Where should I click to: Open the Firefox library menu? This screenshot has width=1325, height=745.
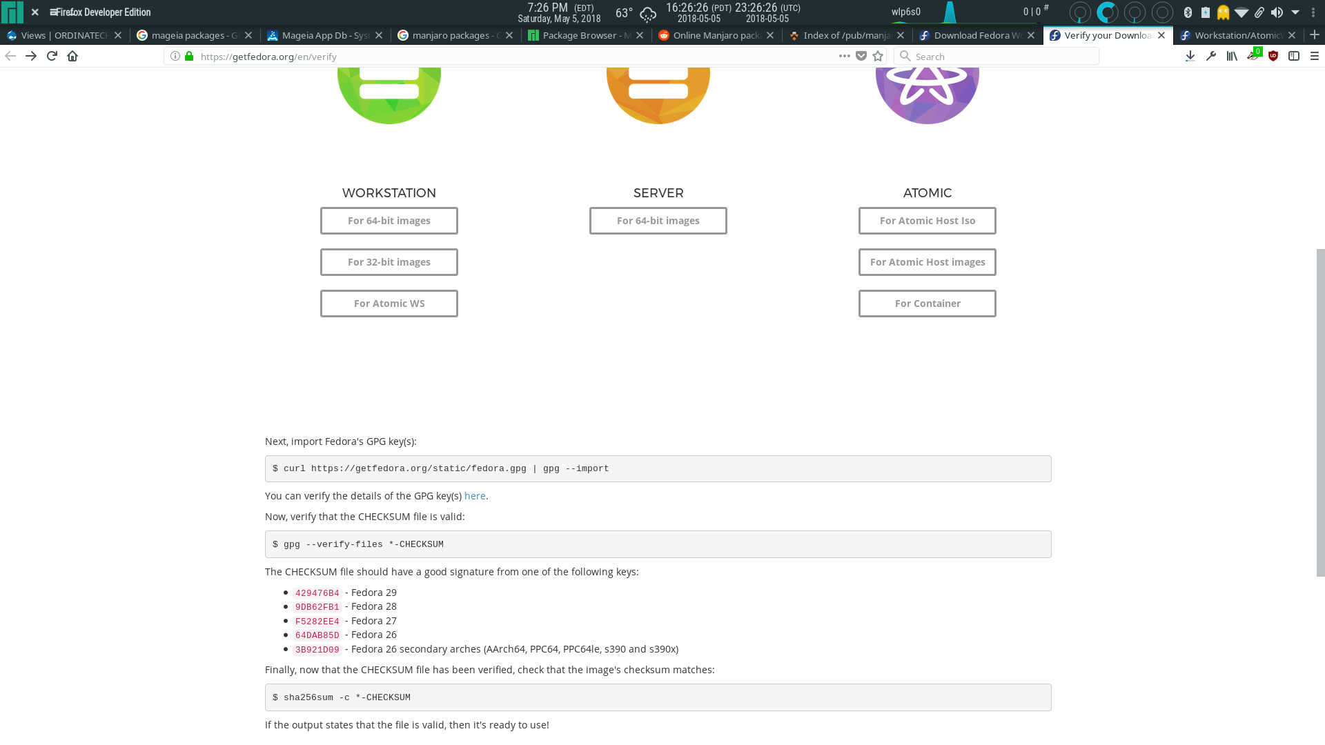[x=1232, y=56]
